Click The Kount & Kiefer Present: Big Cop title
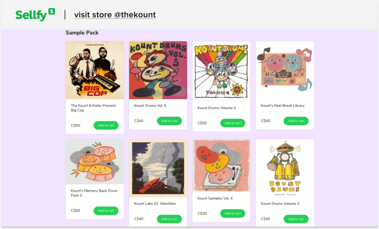This screenshot has width=379, height=229. point(93,108)
